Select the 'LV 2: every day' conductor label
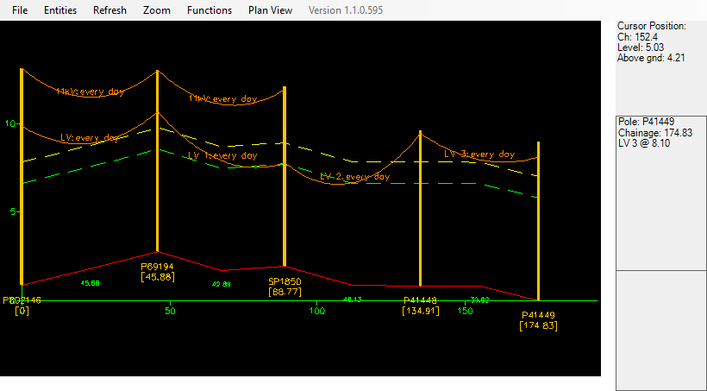Screen dimensions: 707x391 (354, 176)
